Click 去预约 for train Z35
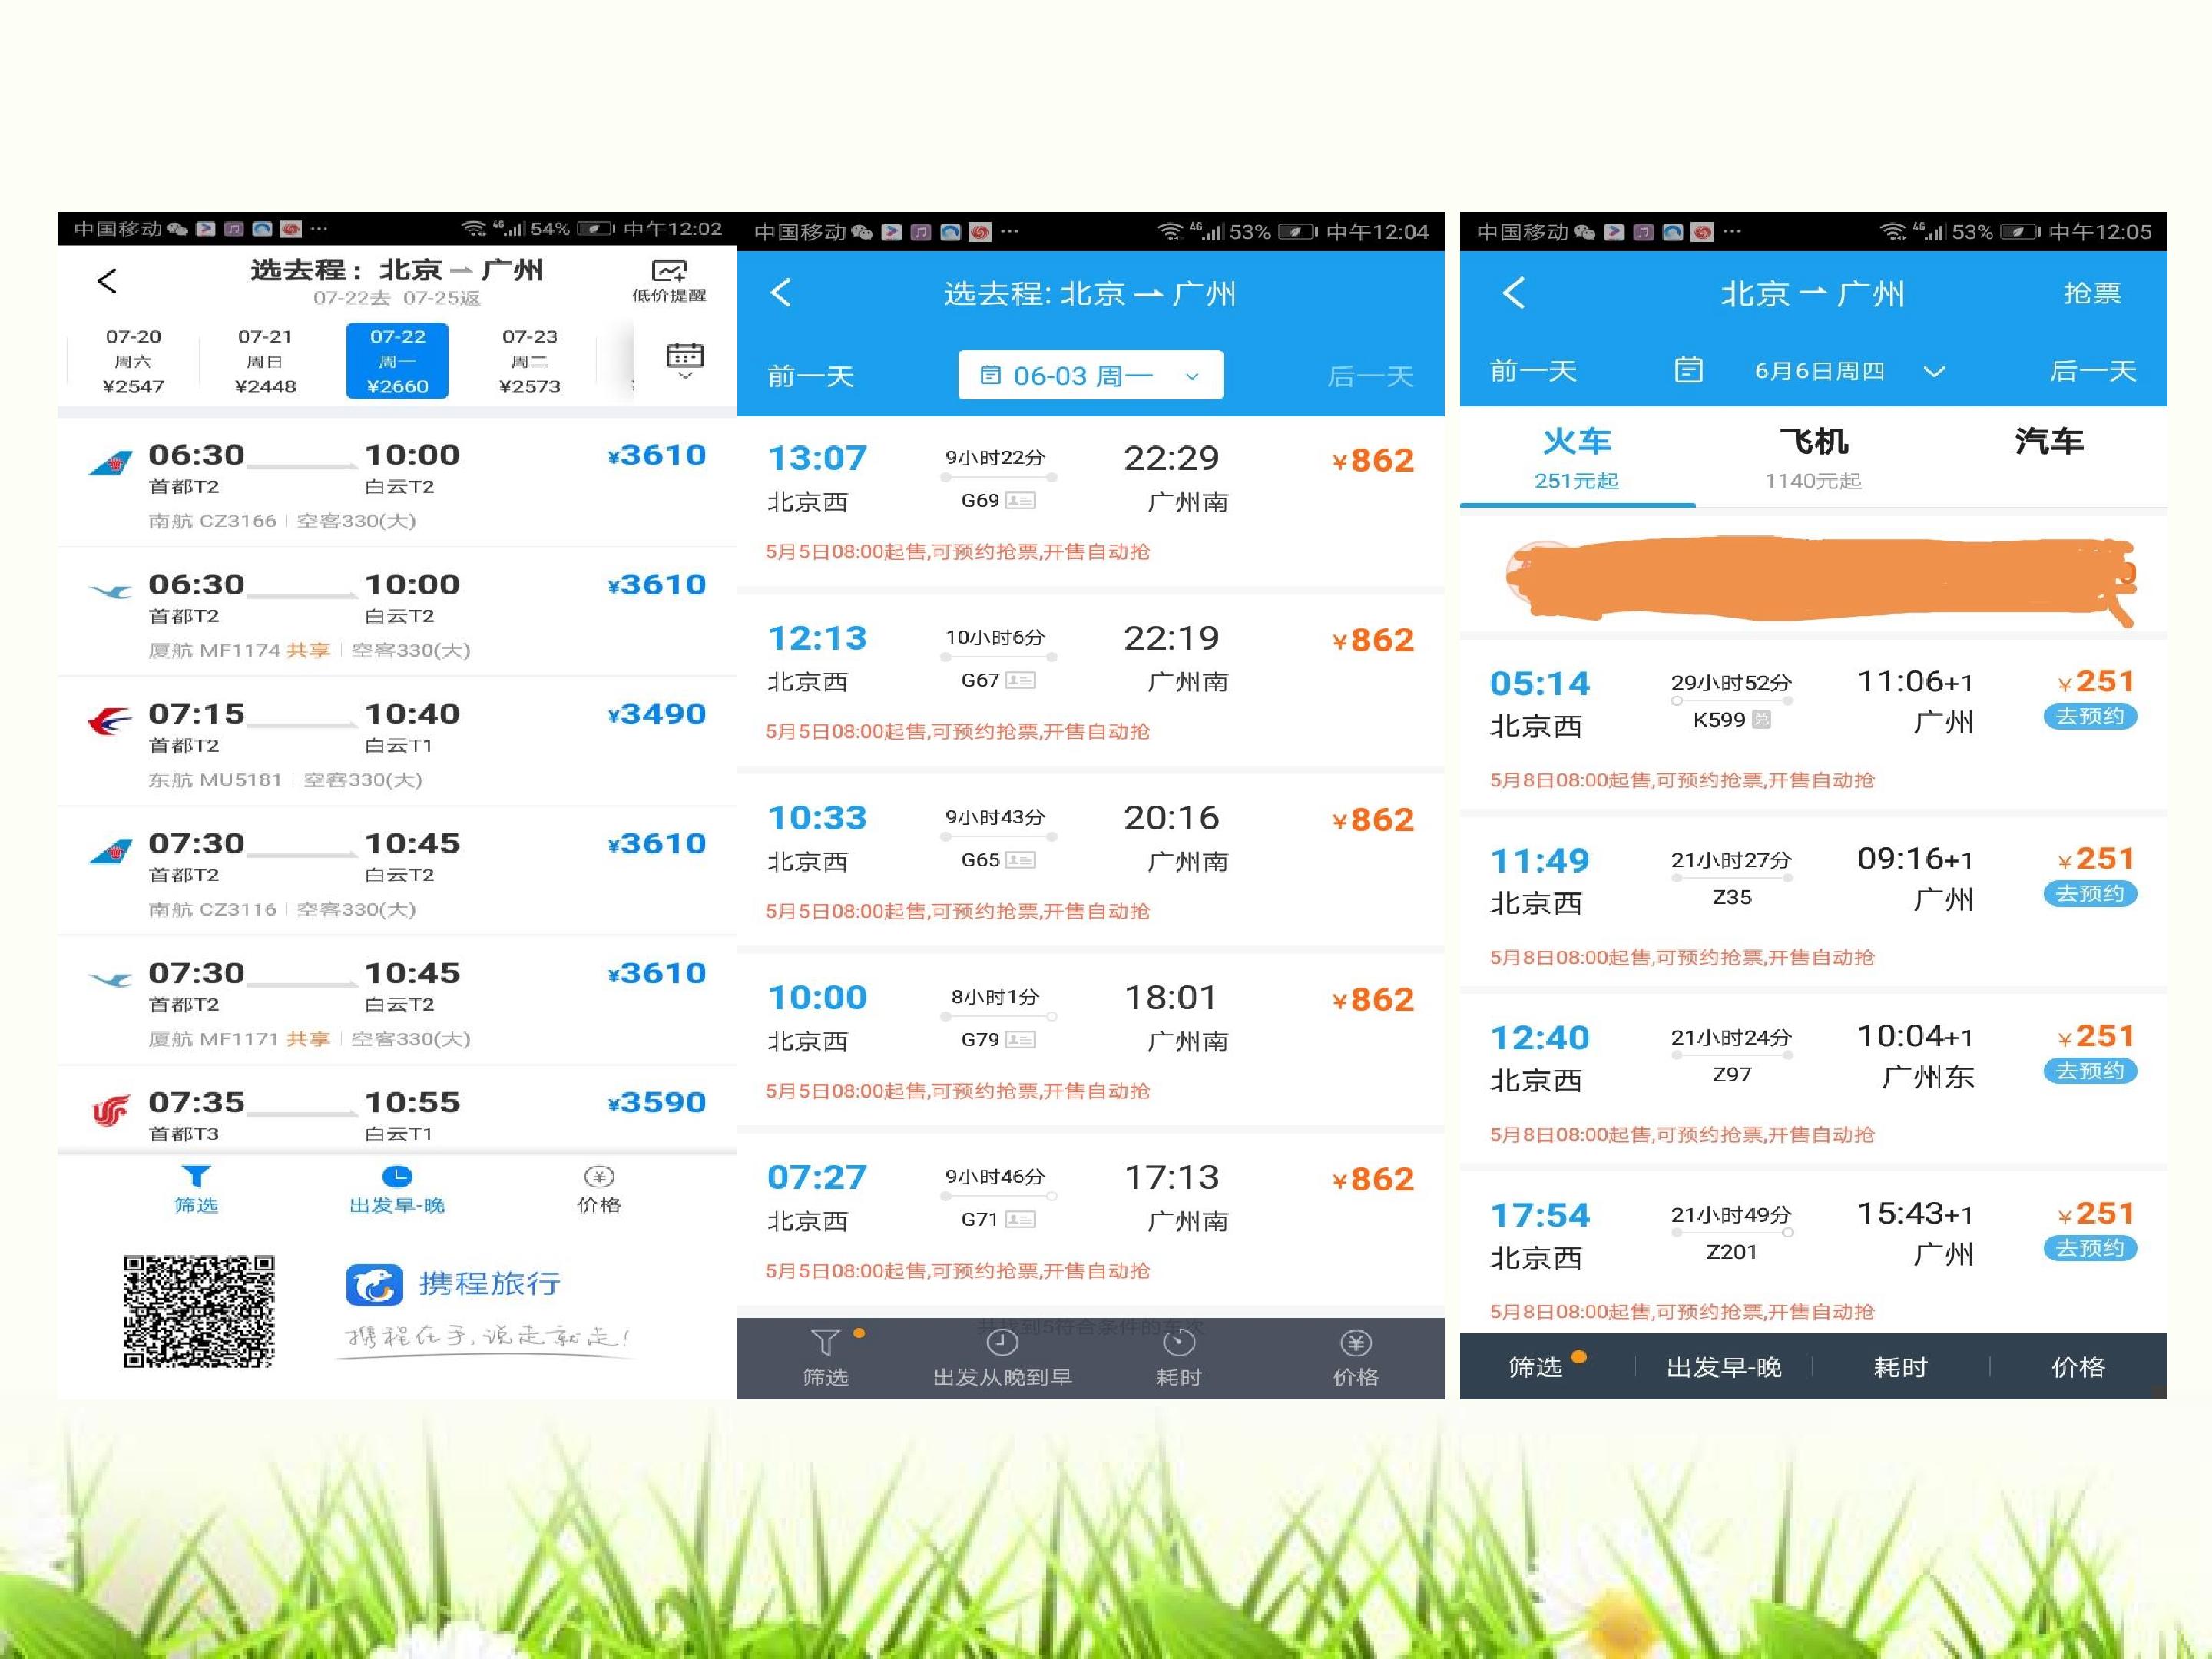Screen dimensions: 2212x1659 [2090, 893]
